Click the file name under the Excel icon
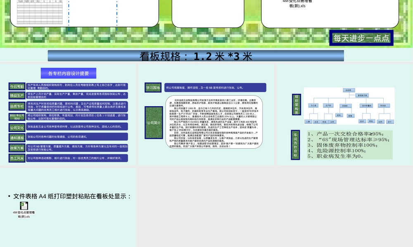The width and height of the screenshot is (413, 247). (x=24, y=214)
